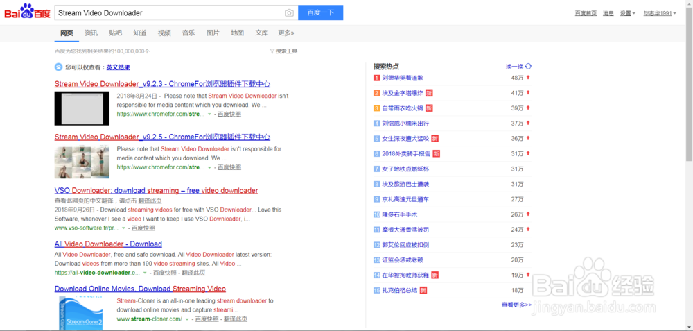Open dropdown arrow after vso-software.fr URL
Screen dimensions: 693x331
(123, 228)
